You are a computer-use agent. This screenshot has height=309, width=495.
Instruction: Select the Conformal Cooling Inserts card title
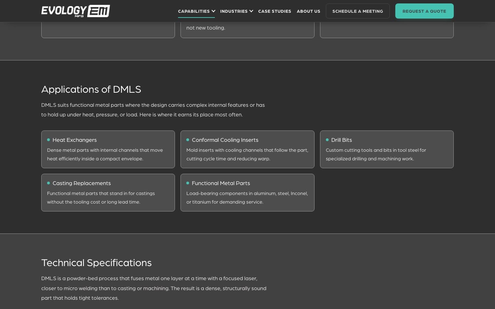click(225, 140)
